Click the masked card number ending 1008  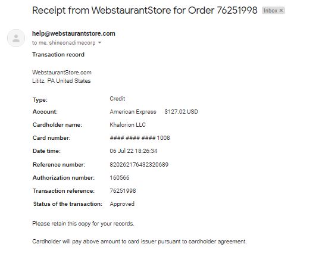click(140, 138)
